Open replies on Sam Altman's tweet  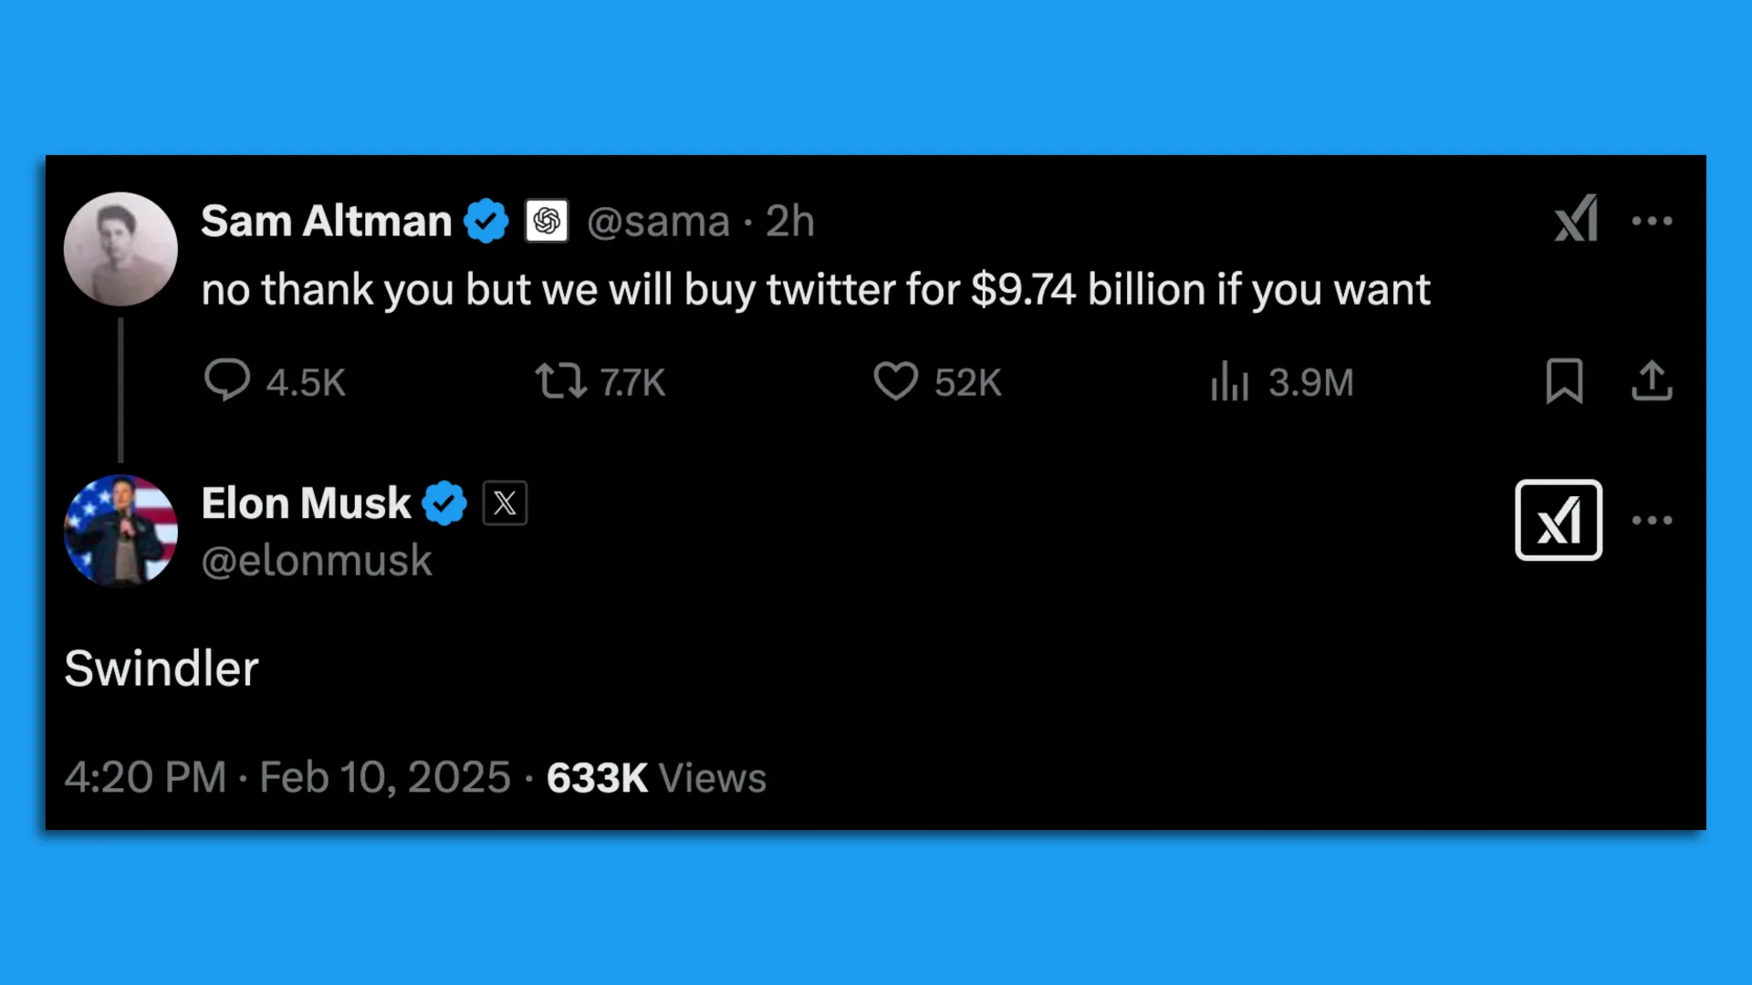click(x=275, y=381)
